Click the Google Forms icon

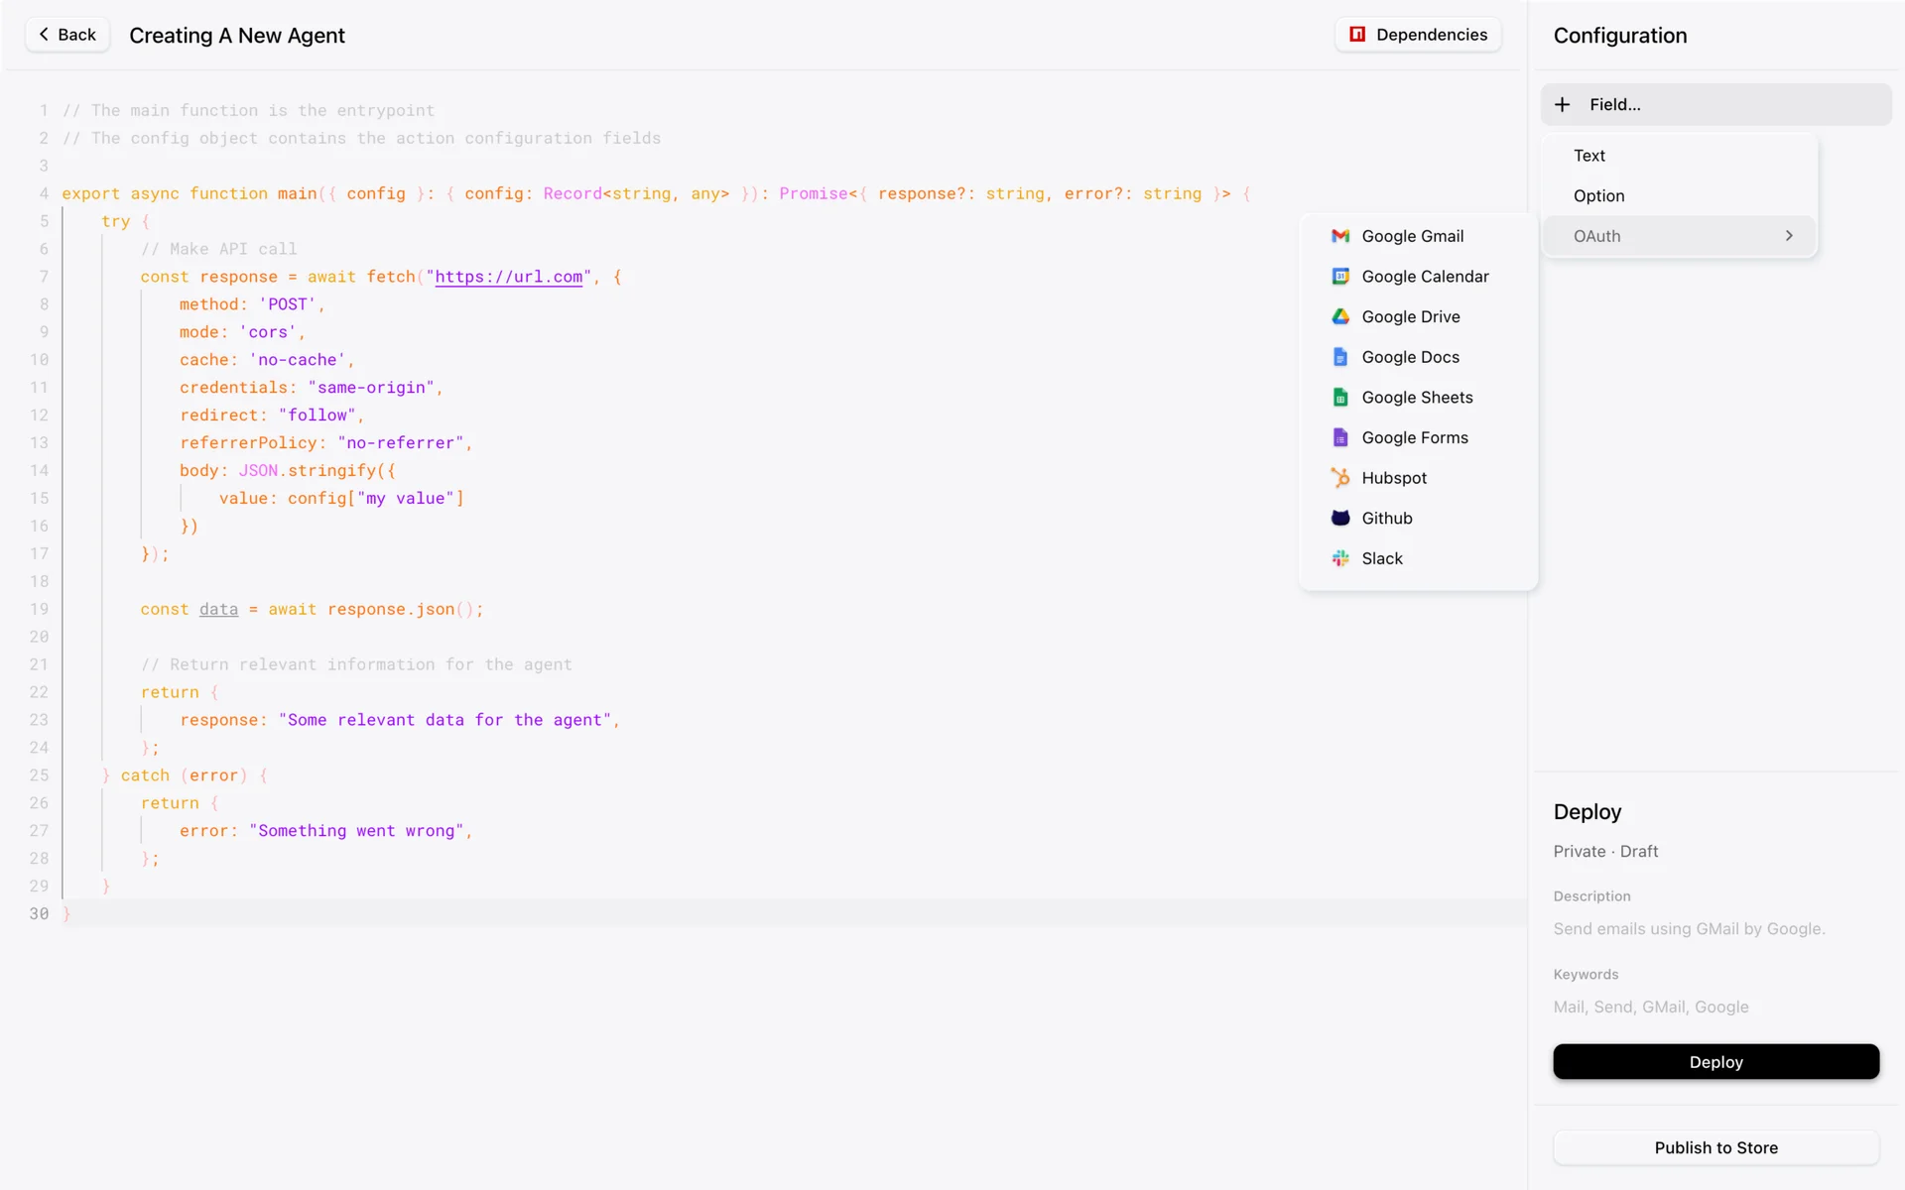click(1340, 437)
